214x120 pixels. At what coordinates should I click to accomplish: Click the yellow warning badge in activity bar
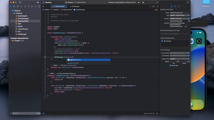click(x=139, y=2)
